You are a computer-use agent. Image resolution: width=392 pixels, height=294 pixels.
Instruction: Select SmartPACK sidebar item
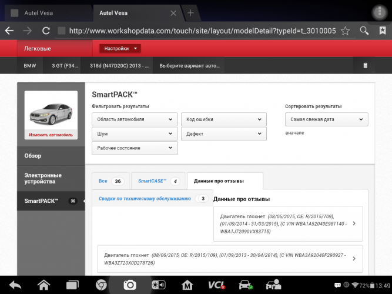coord(51,201)
